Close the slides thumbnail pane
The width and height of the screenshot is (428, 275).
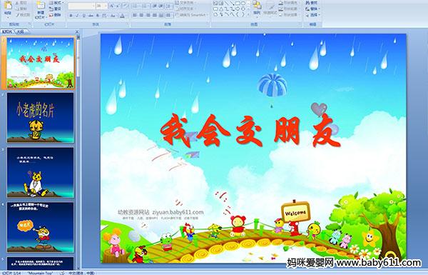click(77, 31)
